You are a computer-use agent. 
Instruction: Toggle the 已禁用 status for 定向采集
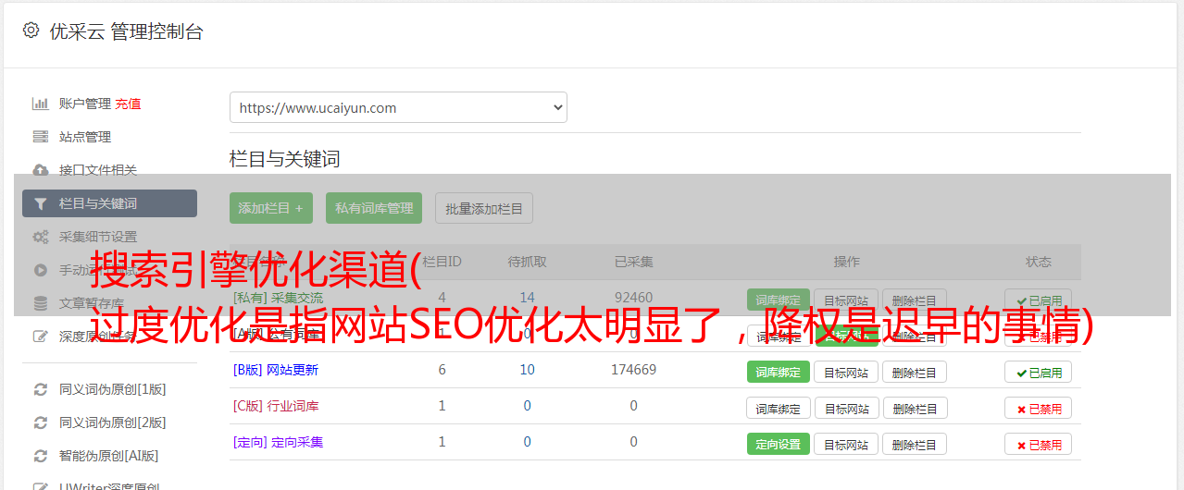(1039, 444)
